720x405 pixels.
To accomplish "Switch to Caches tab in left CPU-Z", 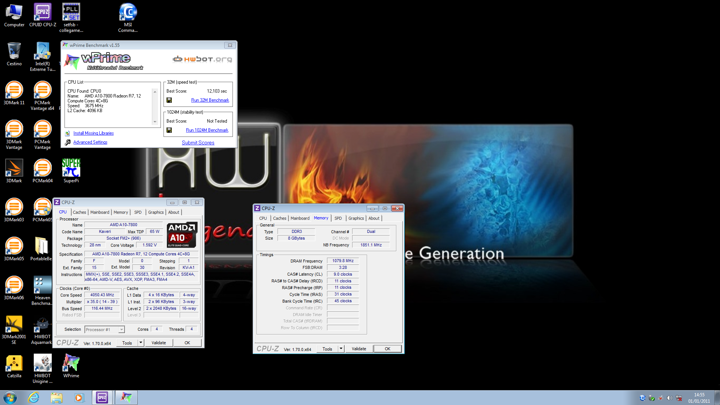I will point(79,212).
